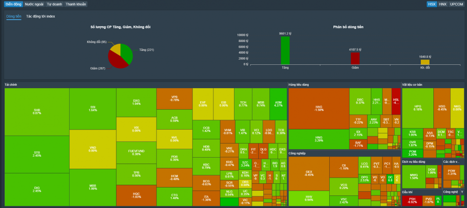467x208 pixels.
Task: Click the HSG -0.45% tile
Action: (442, 108)
